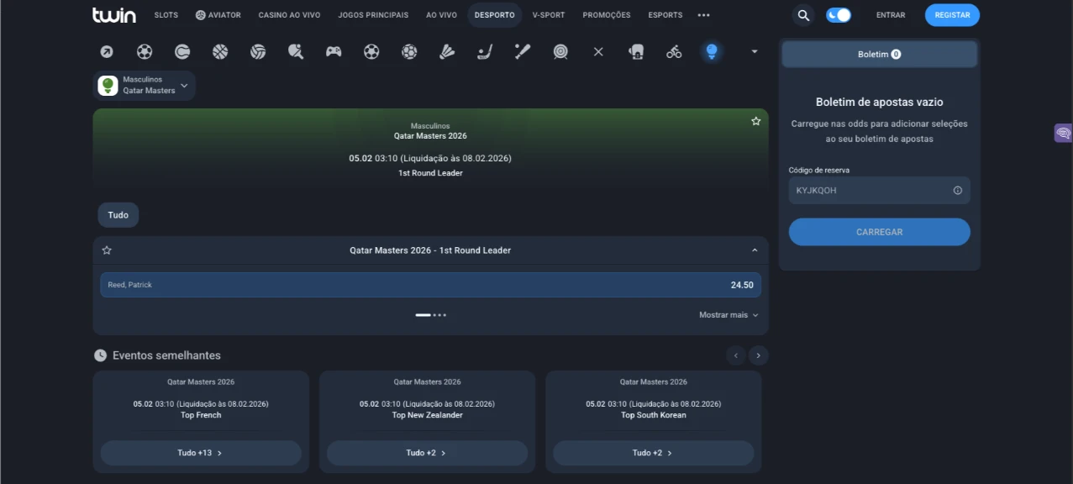The height and width of the screenshot is (484, 1073).
Task: Expand Mostrar mais to show more odds
Action: 728,315
